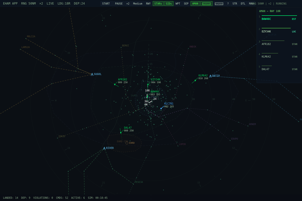Toggle STR flight strips display
Viewport: 302px width, 201px height.
point(235,4)
